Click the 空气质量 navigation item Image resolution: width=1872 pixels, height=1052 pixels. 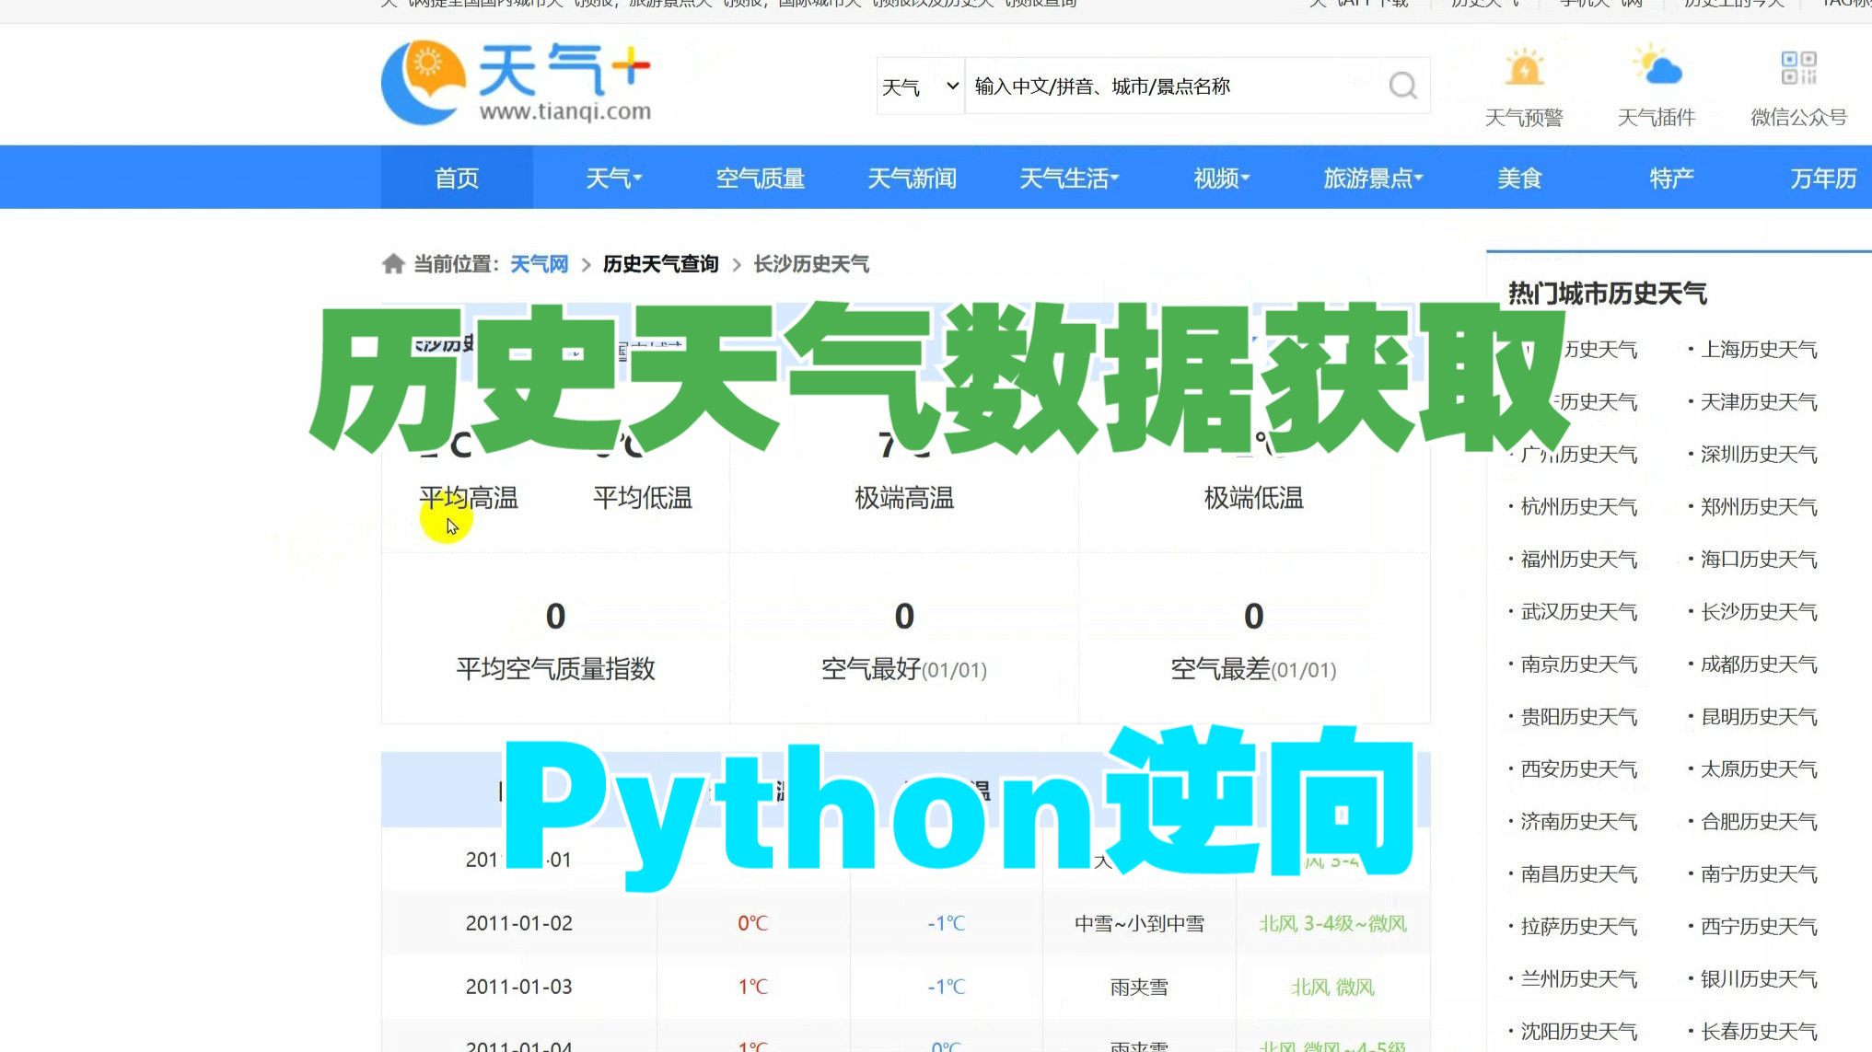pos(761,177)
